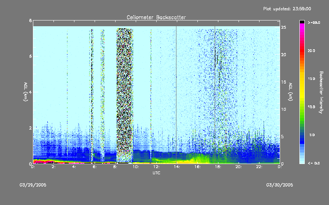The height and width of the screenshot is (205, 329).
Task: Click the UTC axis label
Action: click(x=156, y=173)
